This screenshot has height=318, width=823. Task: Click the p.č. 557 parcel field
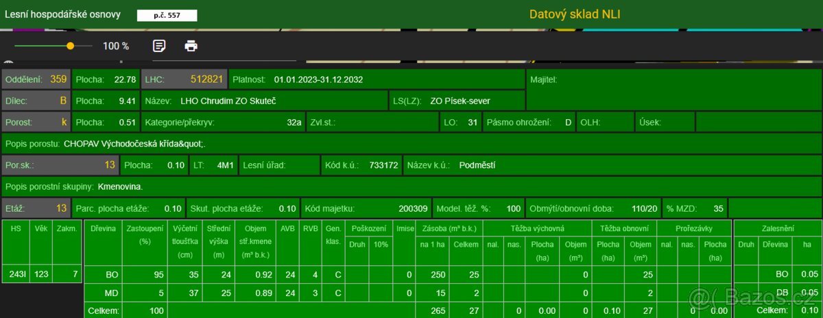pyautogui.click(x=167, y=15)
